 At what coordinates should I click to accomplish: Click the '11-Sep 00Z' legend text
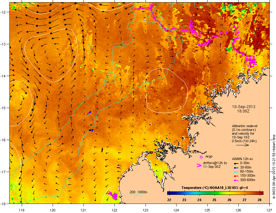tap(212, 167)
